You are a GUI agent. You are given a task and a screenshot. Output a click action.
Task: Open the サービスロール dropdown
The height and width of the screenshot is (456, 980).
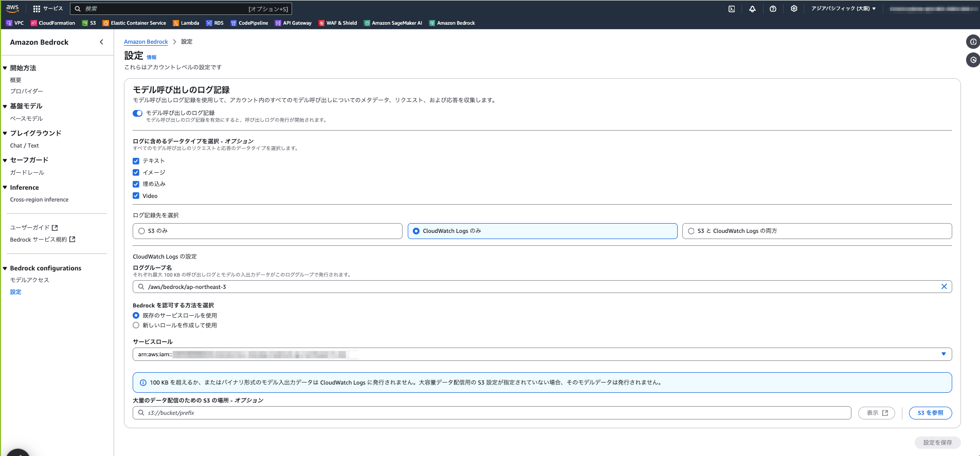tap(542, 354)
